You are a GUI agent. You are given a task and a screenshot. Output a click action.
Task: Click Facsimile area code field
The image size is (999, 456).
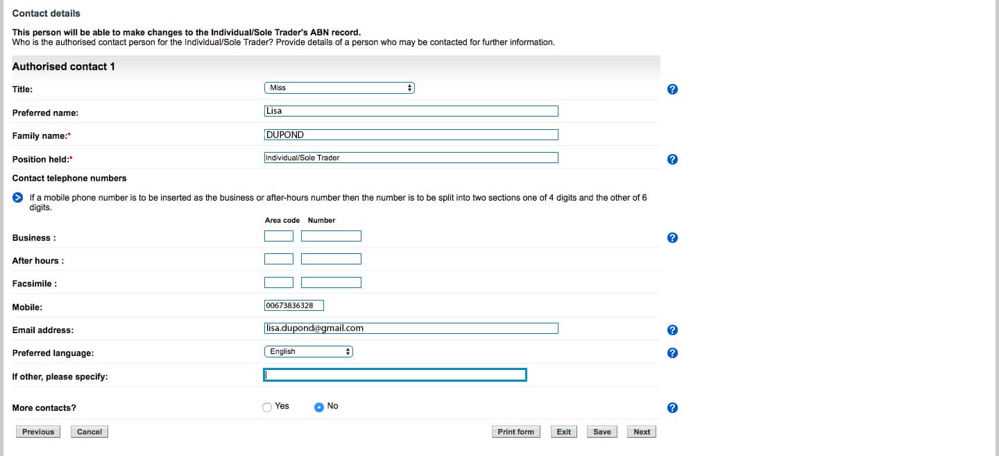coord(279,282)
